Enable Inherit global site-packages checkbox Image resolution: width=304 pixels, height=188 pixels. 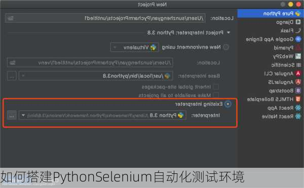point(216,87)
